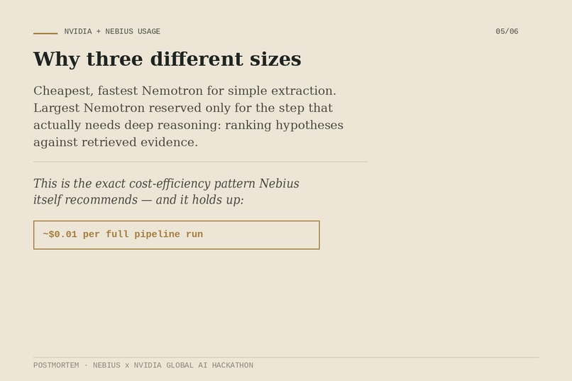Click the text 'against retrieved evidence.'

116,142
